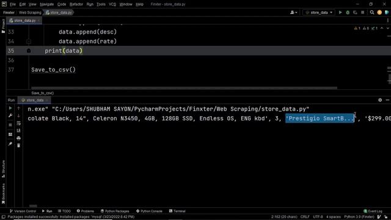
Task: Open the Navigate menu
Action: (46, 4)
